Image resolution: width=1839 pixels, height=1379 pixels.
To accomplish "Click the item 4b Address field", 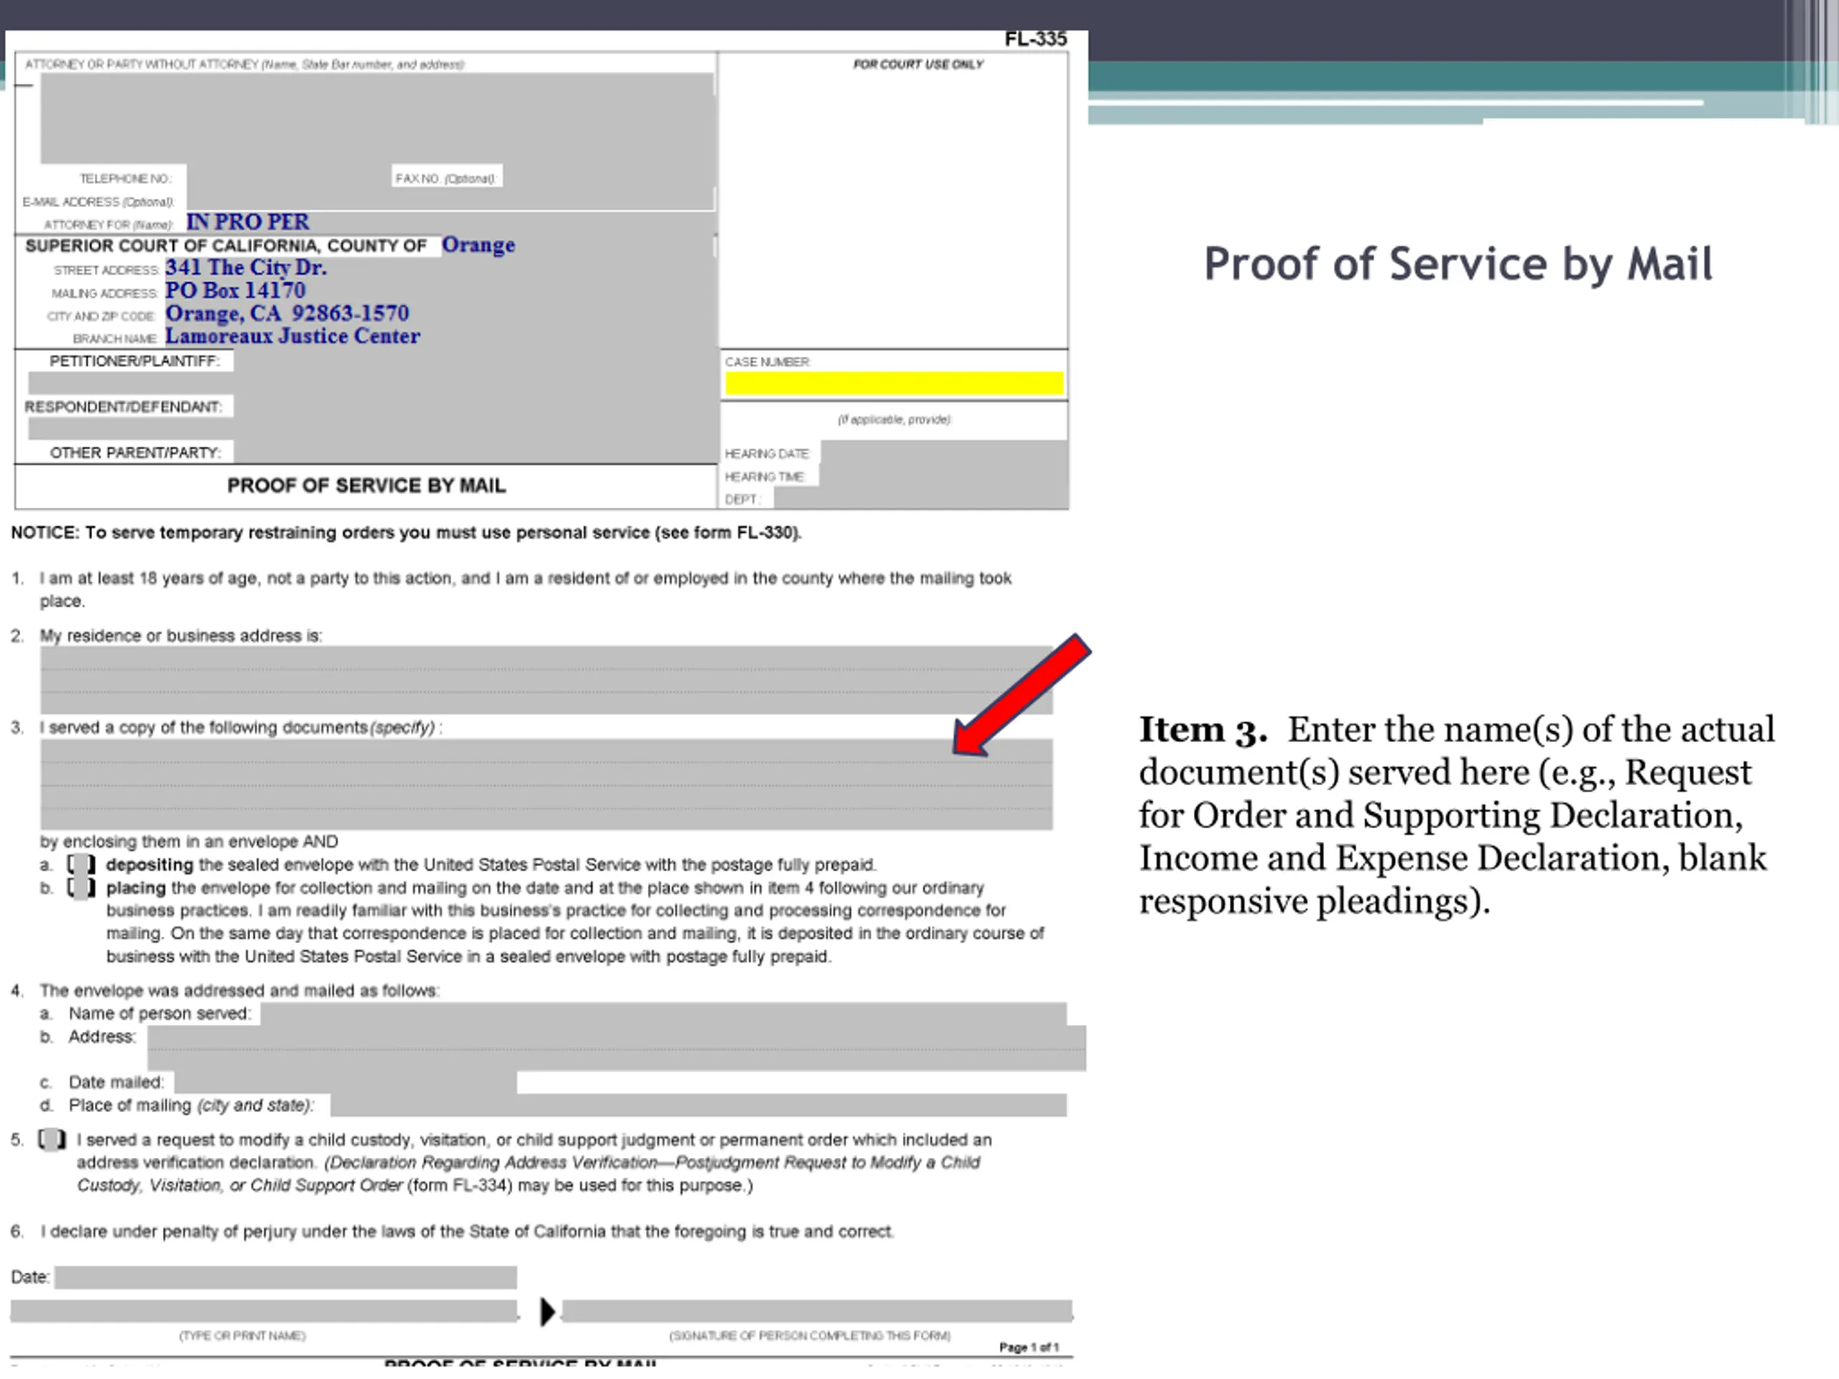I will 616,1047.
